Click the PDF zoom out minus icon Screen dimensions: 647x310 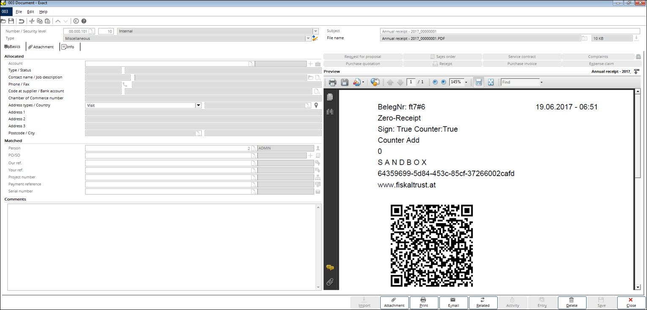pos(435,82)
